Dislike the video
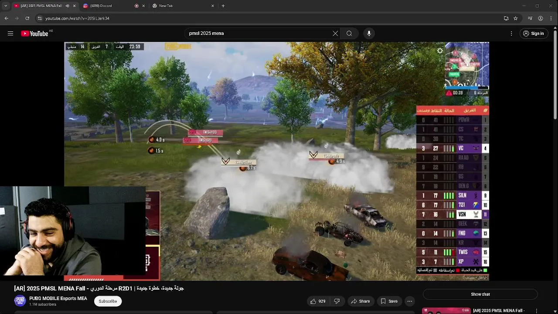 click(x=337, y=301)
